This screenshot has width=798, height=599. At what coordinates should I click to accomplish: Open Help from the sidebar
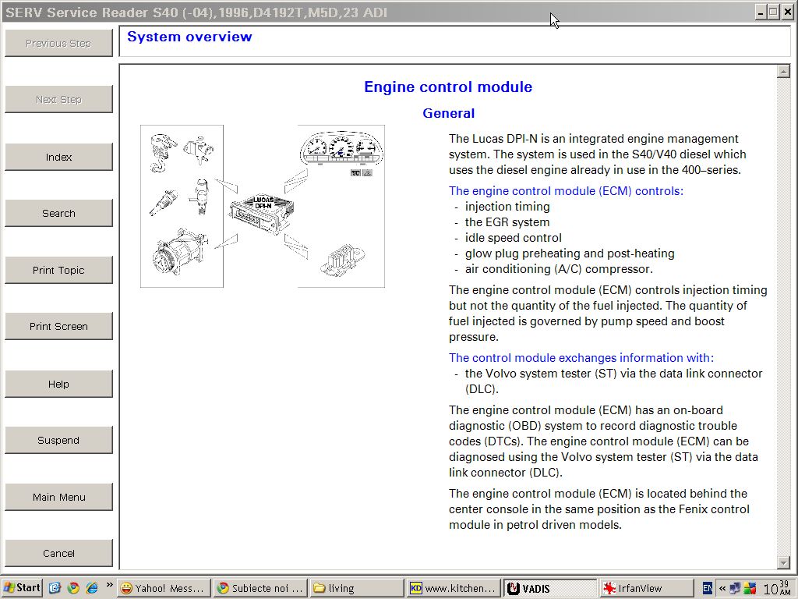[58, 384]
